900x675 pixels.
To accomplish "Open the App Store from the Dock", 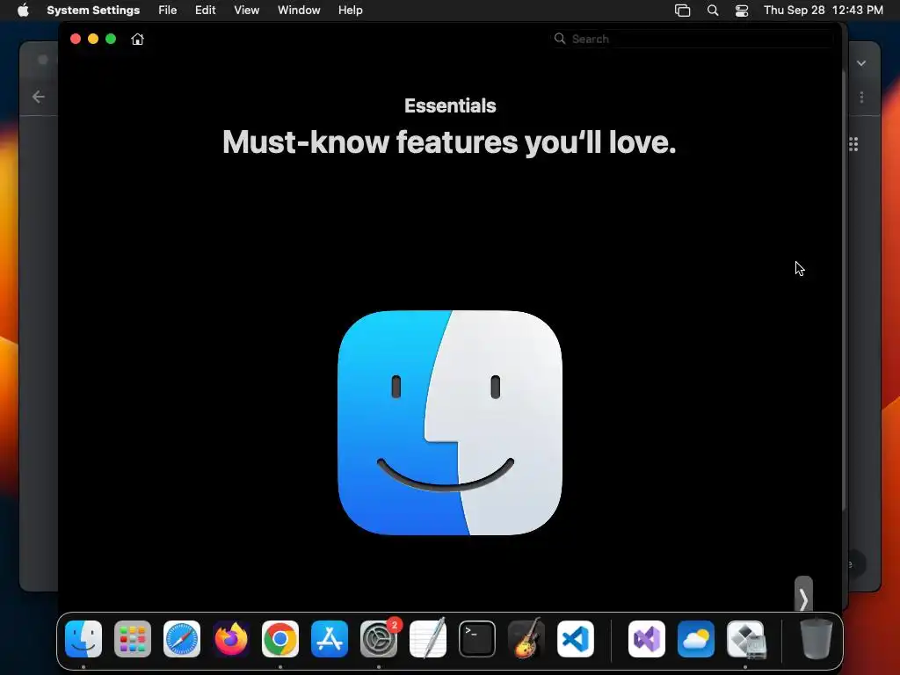I will 330,639.
